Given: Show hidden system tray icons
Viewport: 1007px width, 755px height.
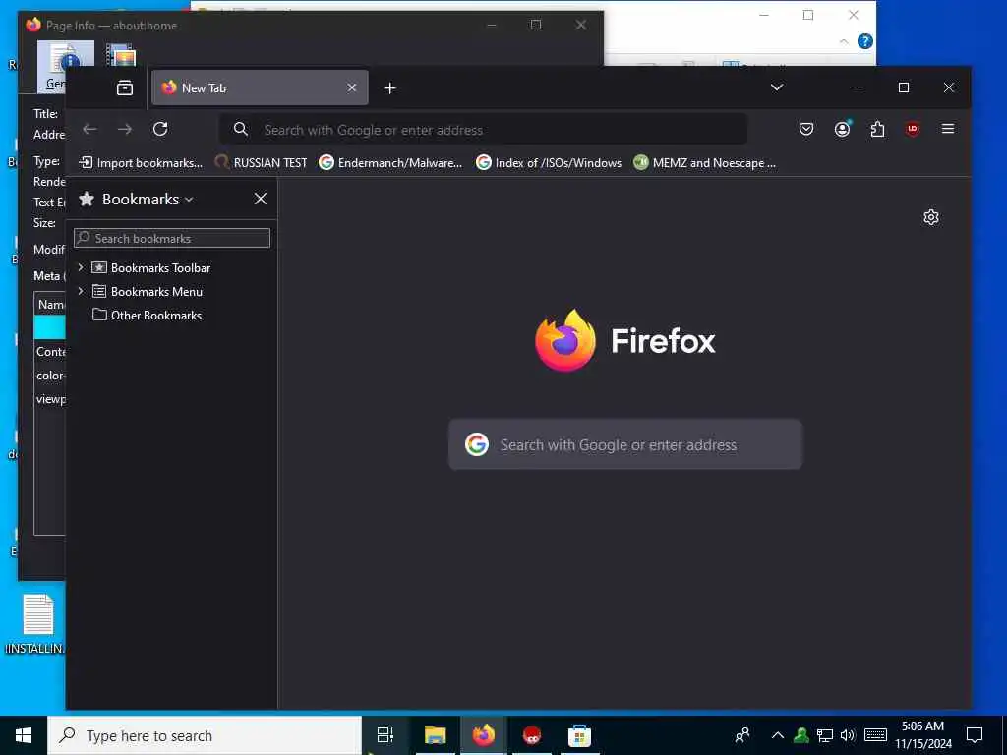Looking at the screenshot, I should coord(777,735).
